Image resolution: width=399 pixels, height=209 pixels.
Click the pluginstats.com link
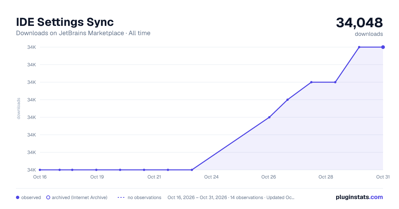(359, 197)
